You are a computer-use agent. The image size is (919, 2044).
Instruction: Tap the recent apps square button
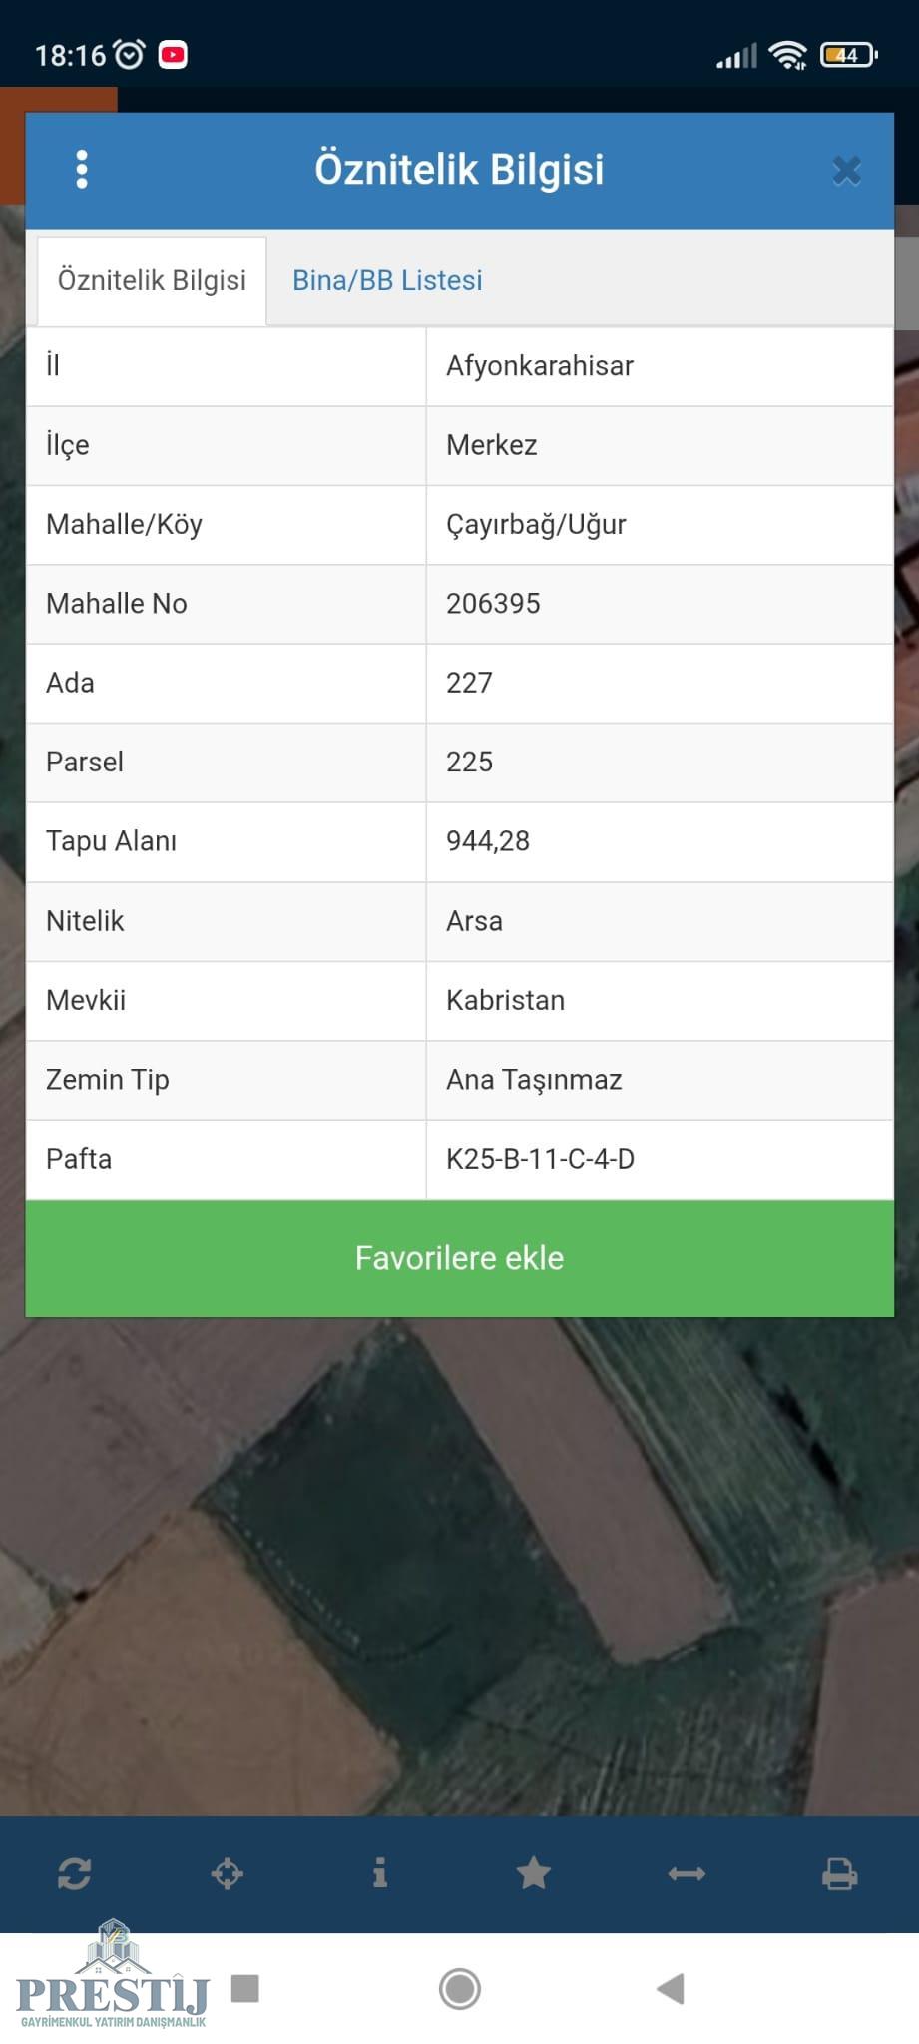[x=245, y=1988]
